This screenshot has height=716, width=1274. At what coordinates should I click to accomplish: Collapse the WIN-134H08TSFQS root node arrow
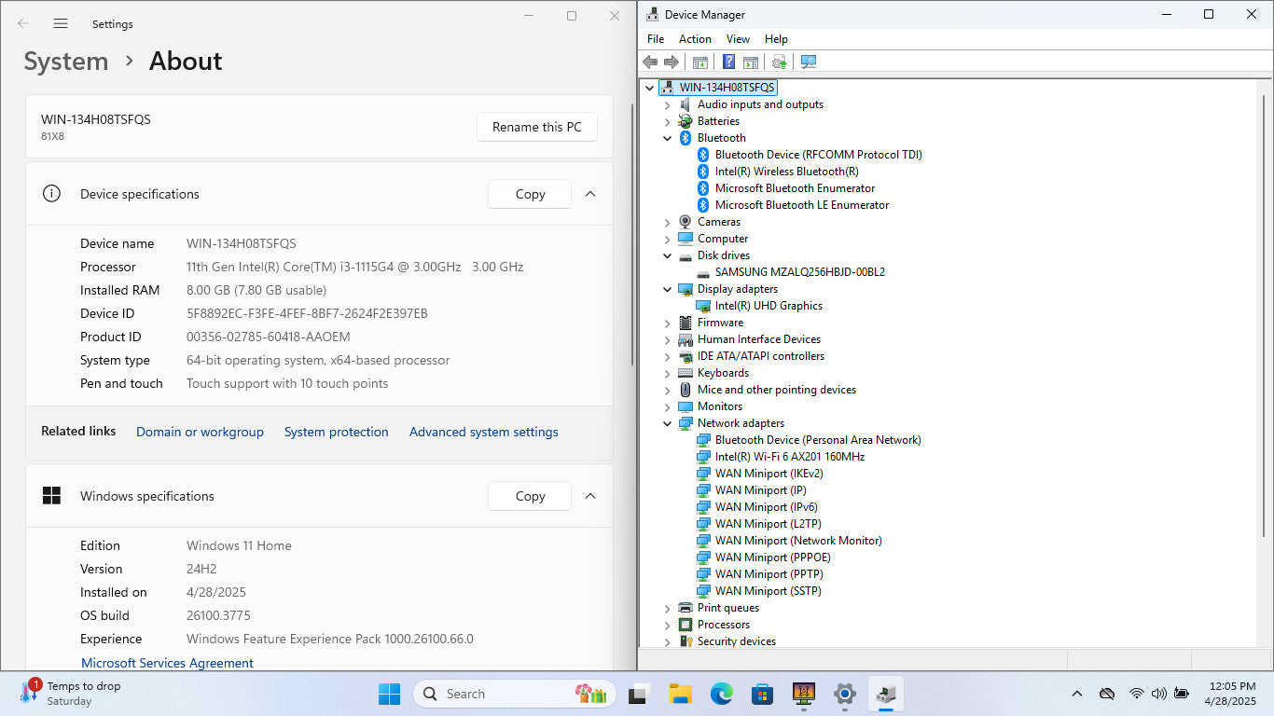pyautogui.click(x=650, y=88)
